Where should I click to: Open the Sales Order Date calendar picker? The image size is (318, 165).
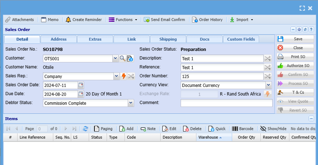tap(81, 85)
